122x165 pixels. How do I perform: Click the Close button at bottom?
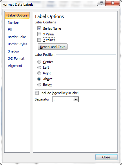point(106,157)
